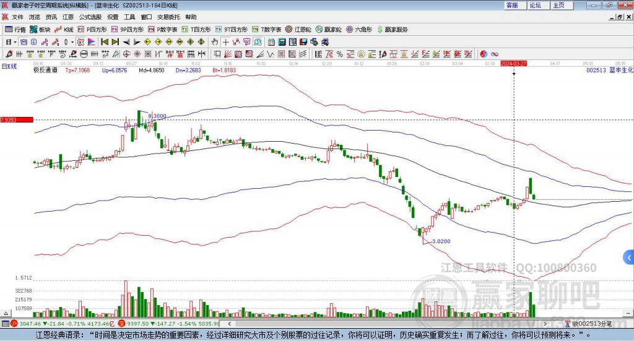This screenshot has width=634, height=341.
Task: Click the black left arrow icon
Action: point(126,42)
